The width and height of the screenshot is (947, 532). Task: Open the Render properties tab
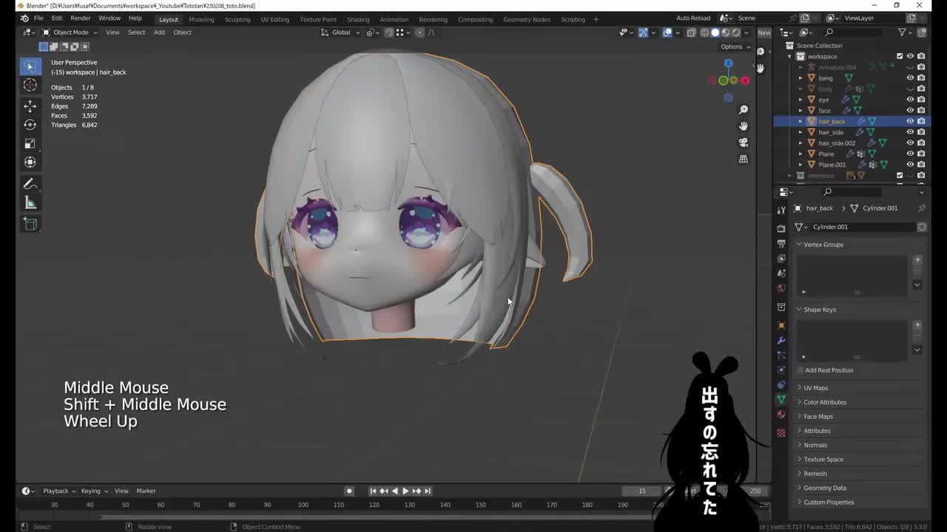781,228
